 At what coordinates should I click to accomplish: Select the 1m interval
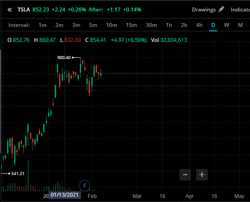pos(42,25)
